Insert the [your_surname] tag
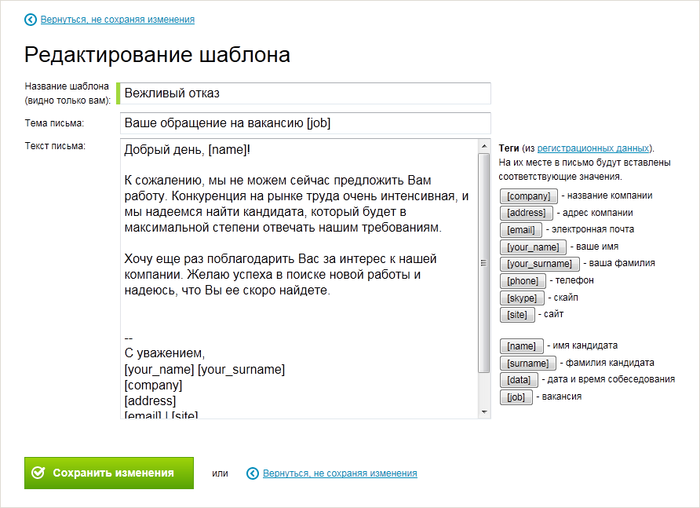Screen dimensions: 700x508 pos(540,264)
